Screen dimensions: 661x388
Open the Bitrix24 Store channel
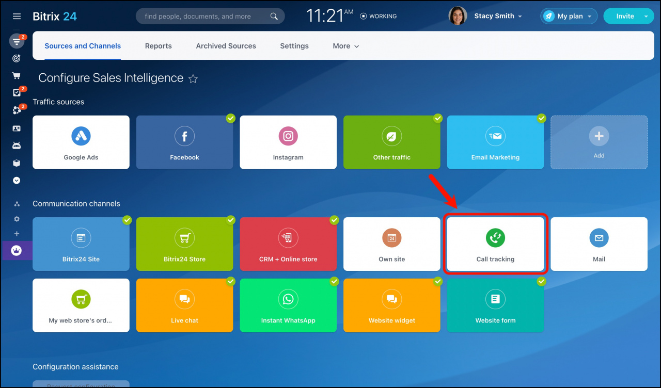point(185,244)
